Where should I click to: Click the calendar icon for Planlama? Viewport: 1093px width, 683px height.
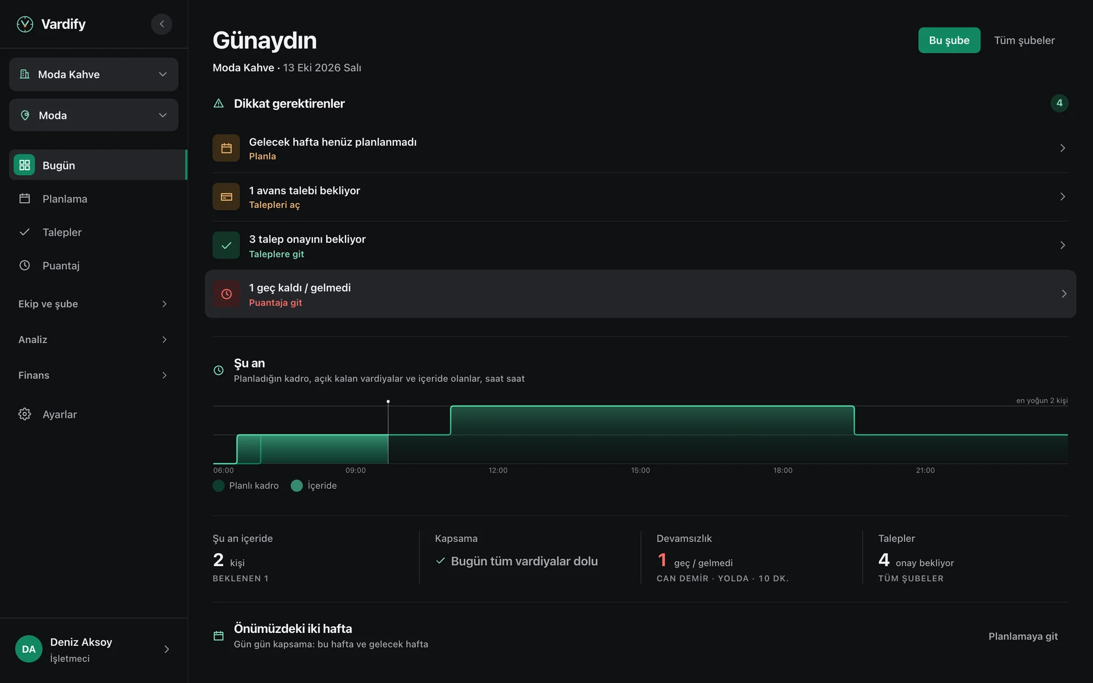[x=24, y=199]
